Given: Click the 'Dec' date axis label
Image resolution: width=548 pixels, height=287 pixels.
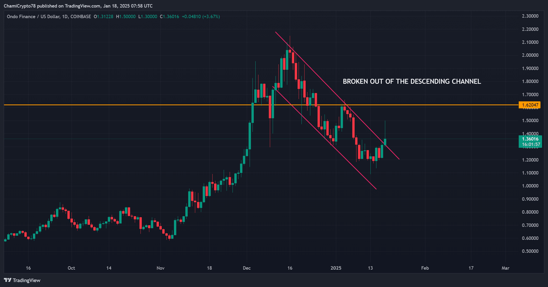Looking at the screenshot, I should pyautogui.click(x=247, y=268).
